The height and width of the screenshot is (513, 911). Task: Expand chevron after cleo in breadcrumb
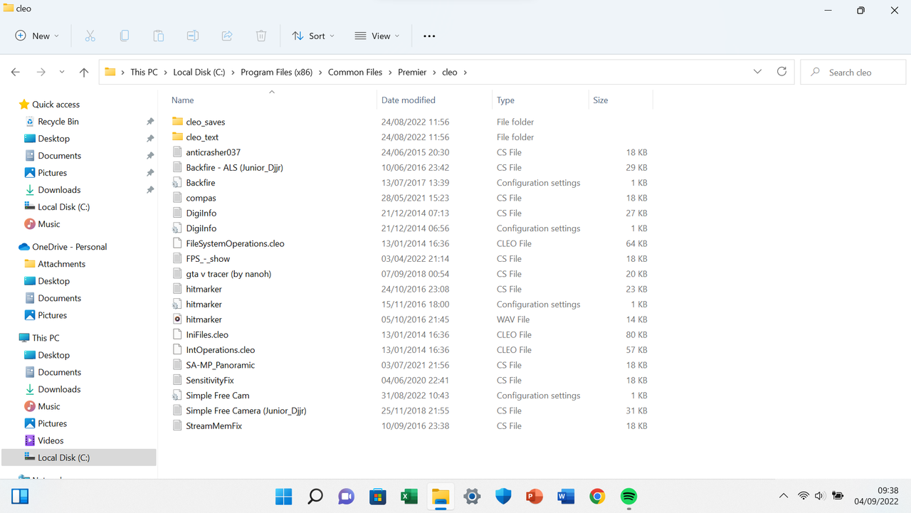click(465, 72)
